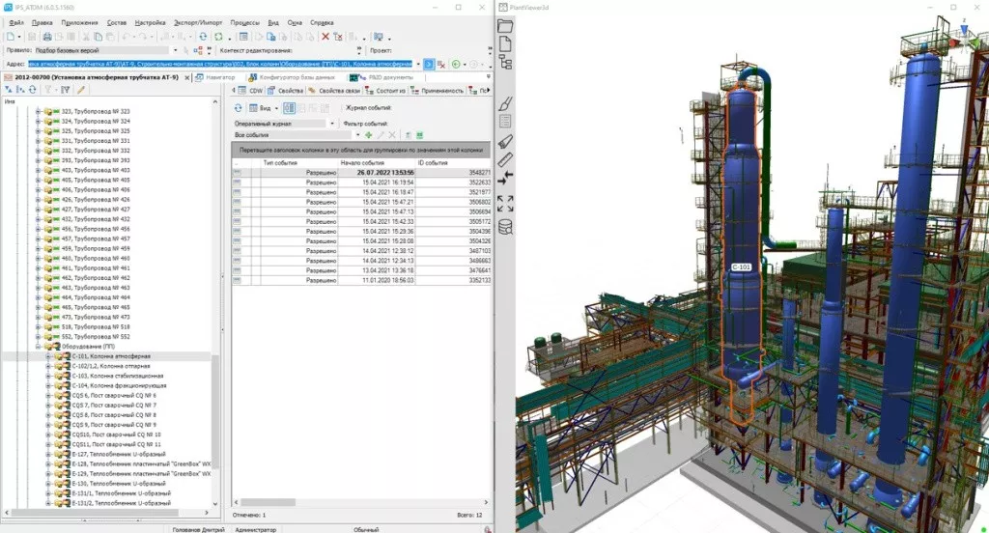Click the opposing arrows icon in PlantViewer3d
The height and width of the screenshot is (533, 989).
click(505, 180)
